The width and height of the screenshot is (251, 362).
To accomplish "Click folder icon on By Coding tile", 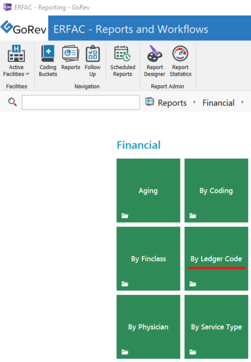I will coord(193,216).
